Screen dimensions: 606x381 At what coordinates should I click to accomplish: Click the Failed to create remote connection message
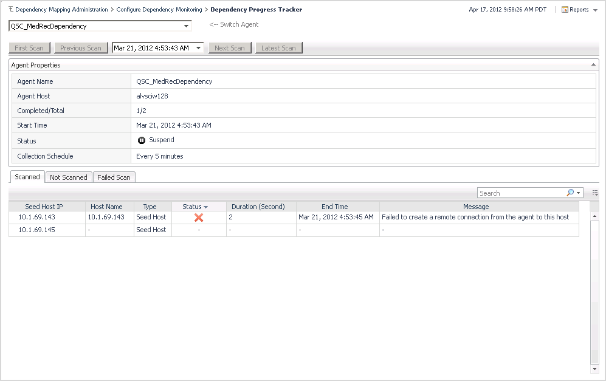coord(475,217)
